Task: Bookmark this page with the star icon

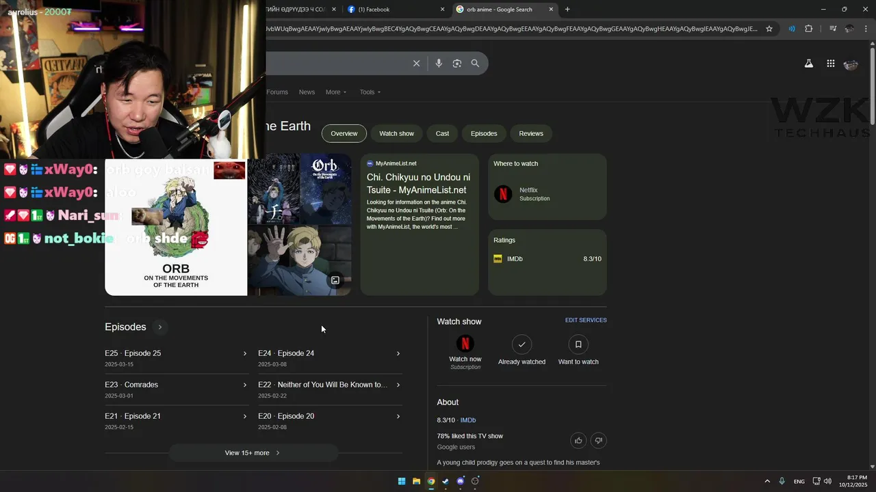Action: (x=769, y=29)
